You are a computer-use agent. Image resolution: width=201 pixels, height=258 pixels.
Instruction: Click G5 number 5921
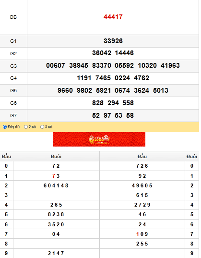tap(103, 90)
